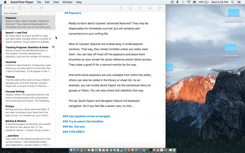Viewport: 245px width, 153px height.
Task: Place cursor in 'And while some popovers' paragraph
Action: click(110, 82)
